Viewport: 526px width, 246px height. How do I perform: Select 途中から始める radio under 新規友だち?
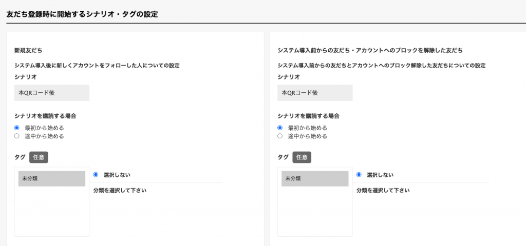17,136
